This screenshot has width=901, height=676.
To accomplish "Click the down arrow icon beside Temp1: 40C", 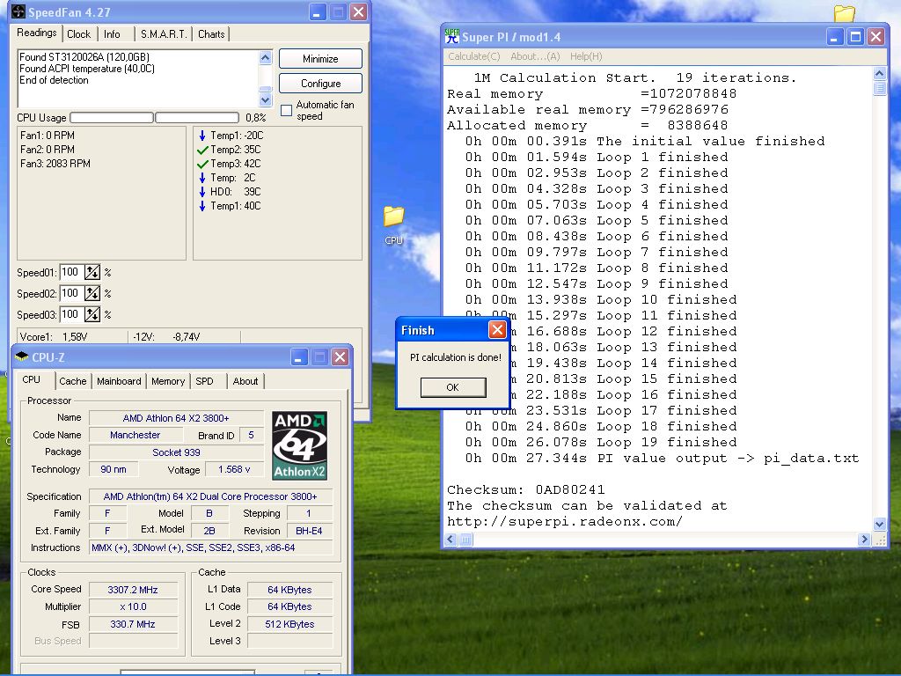I will (202, 206).
